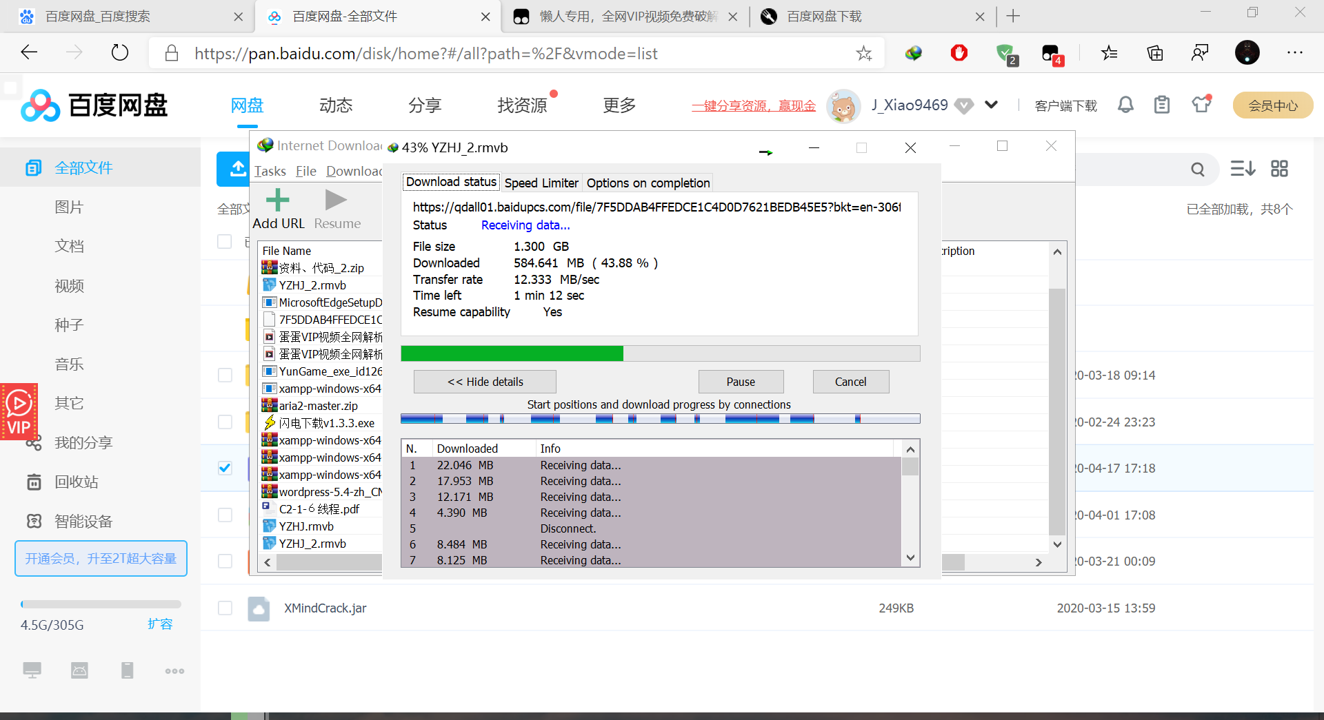Image resolution: width=1324 pixels, height=720 pixels.
Task: Check the file row dated 02-24 23:23
Action: (225, 422)
